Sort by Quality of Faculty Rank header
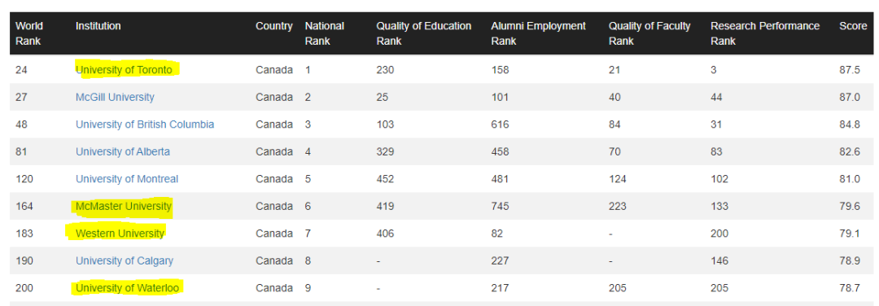The height and width of the screenshot is (306, 879). pos(649,33)
